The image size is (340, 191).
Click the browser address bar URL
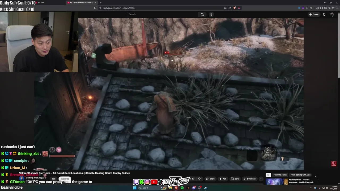coord(119,8)
